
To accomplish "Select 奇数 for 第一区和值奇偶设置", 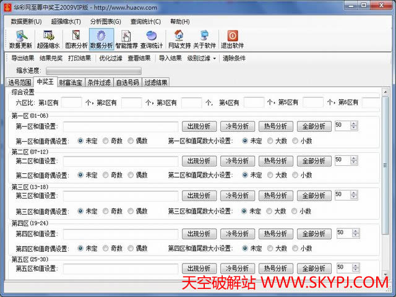I will tap(106, 140).
